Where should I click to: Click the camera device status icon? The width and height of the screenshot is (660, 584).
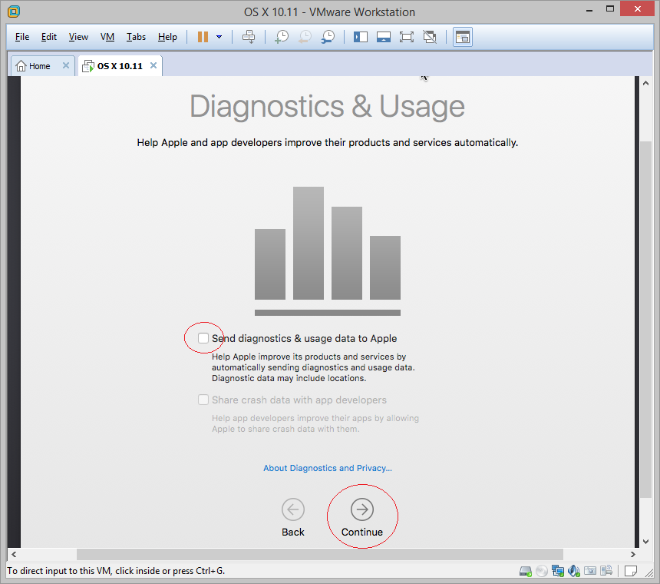pos(590,572)
